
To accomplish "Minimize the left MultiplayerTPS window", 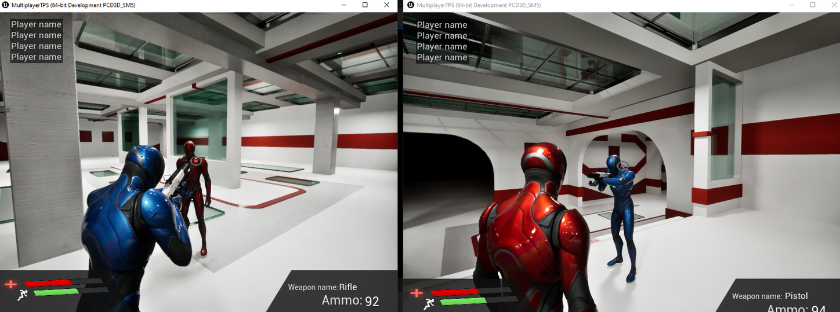I will pyautogui.click(x=343, y=5).
